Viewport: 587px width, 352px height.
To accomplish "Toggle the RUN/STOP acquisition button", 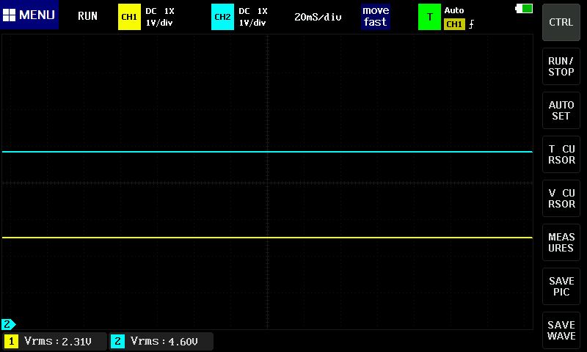I will click(561, 67).
